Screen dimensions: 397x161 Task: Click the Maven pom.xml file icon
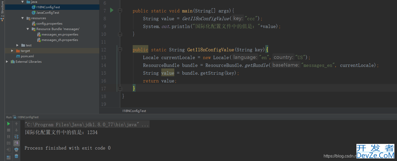coord(18,56)
